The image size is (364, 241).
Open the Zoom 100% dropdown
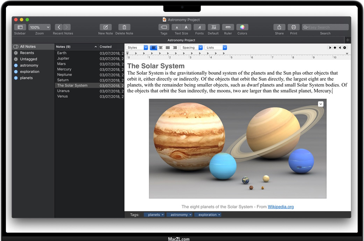coord(40,27)
